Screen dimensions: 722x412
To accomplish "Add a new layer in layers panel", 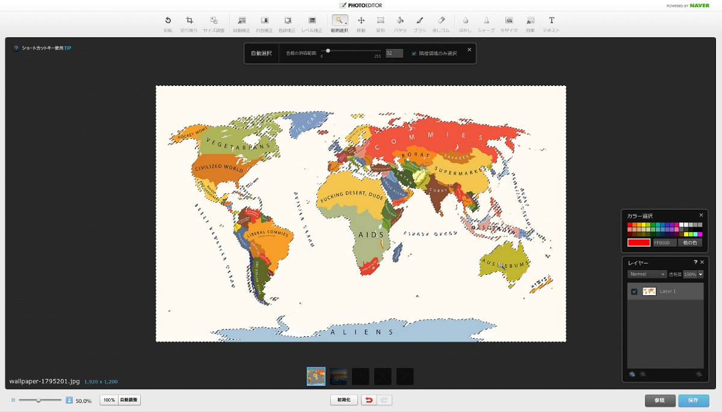I will (632, 375).
